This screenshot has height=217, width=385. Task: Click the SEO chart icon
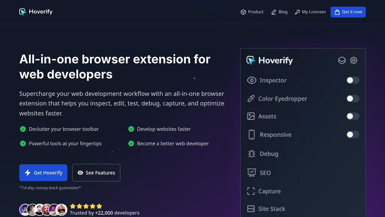[252, 173]
